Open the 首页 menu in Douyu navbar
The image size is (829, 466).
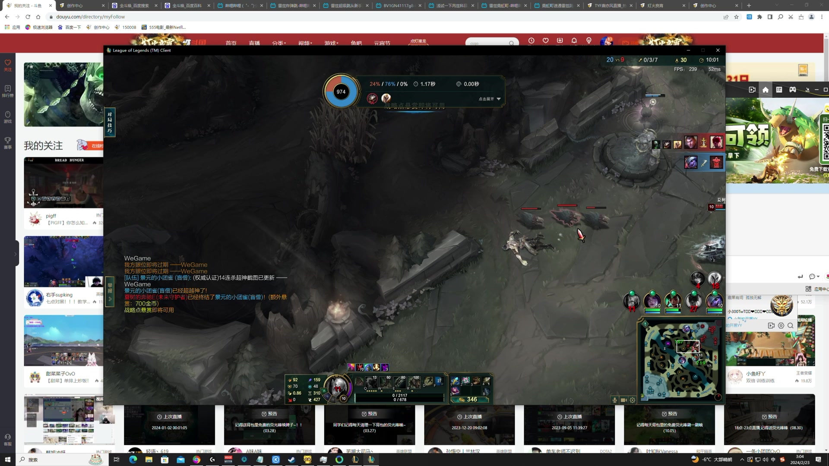pyautogui.click(x=231, y=43)
